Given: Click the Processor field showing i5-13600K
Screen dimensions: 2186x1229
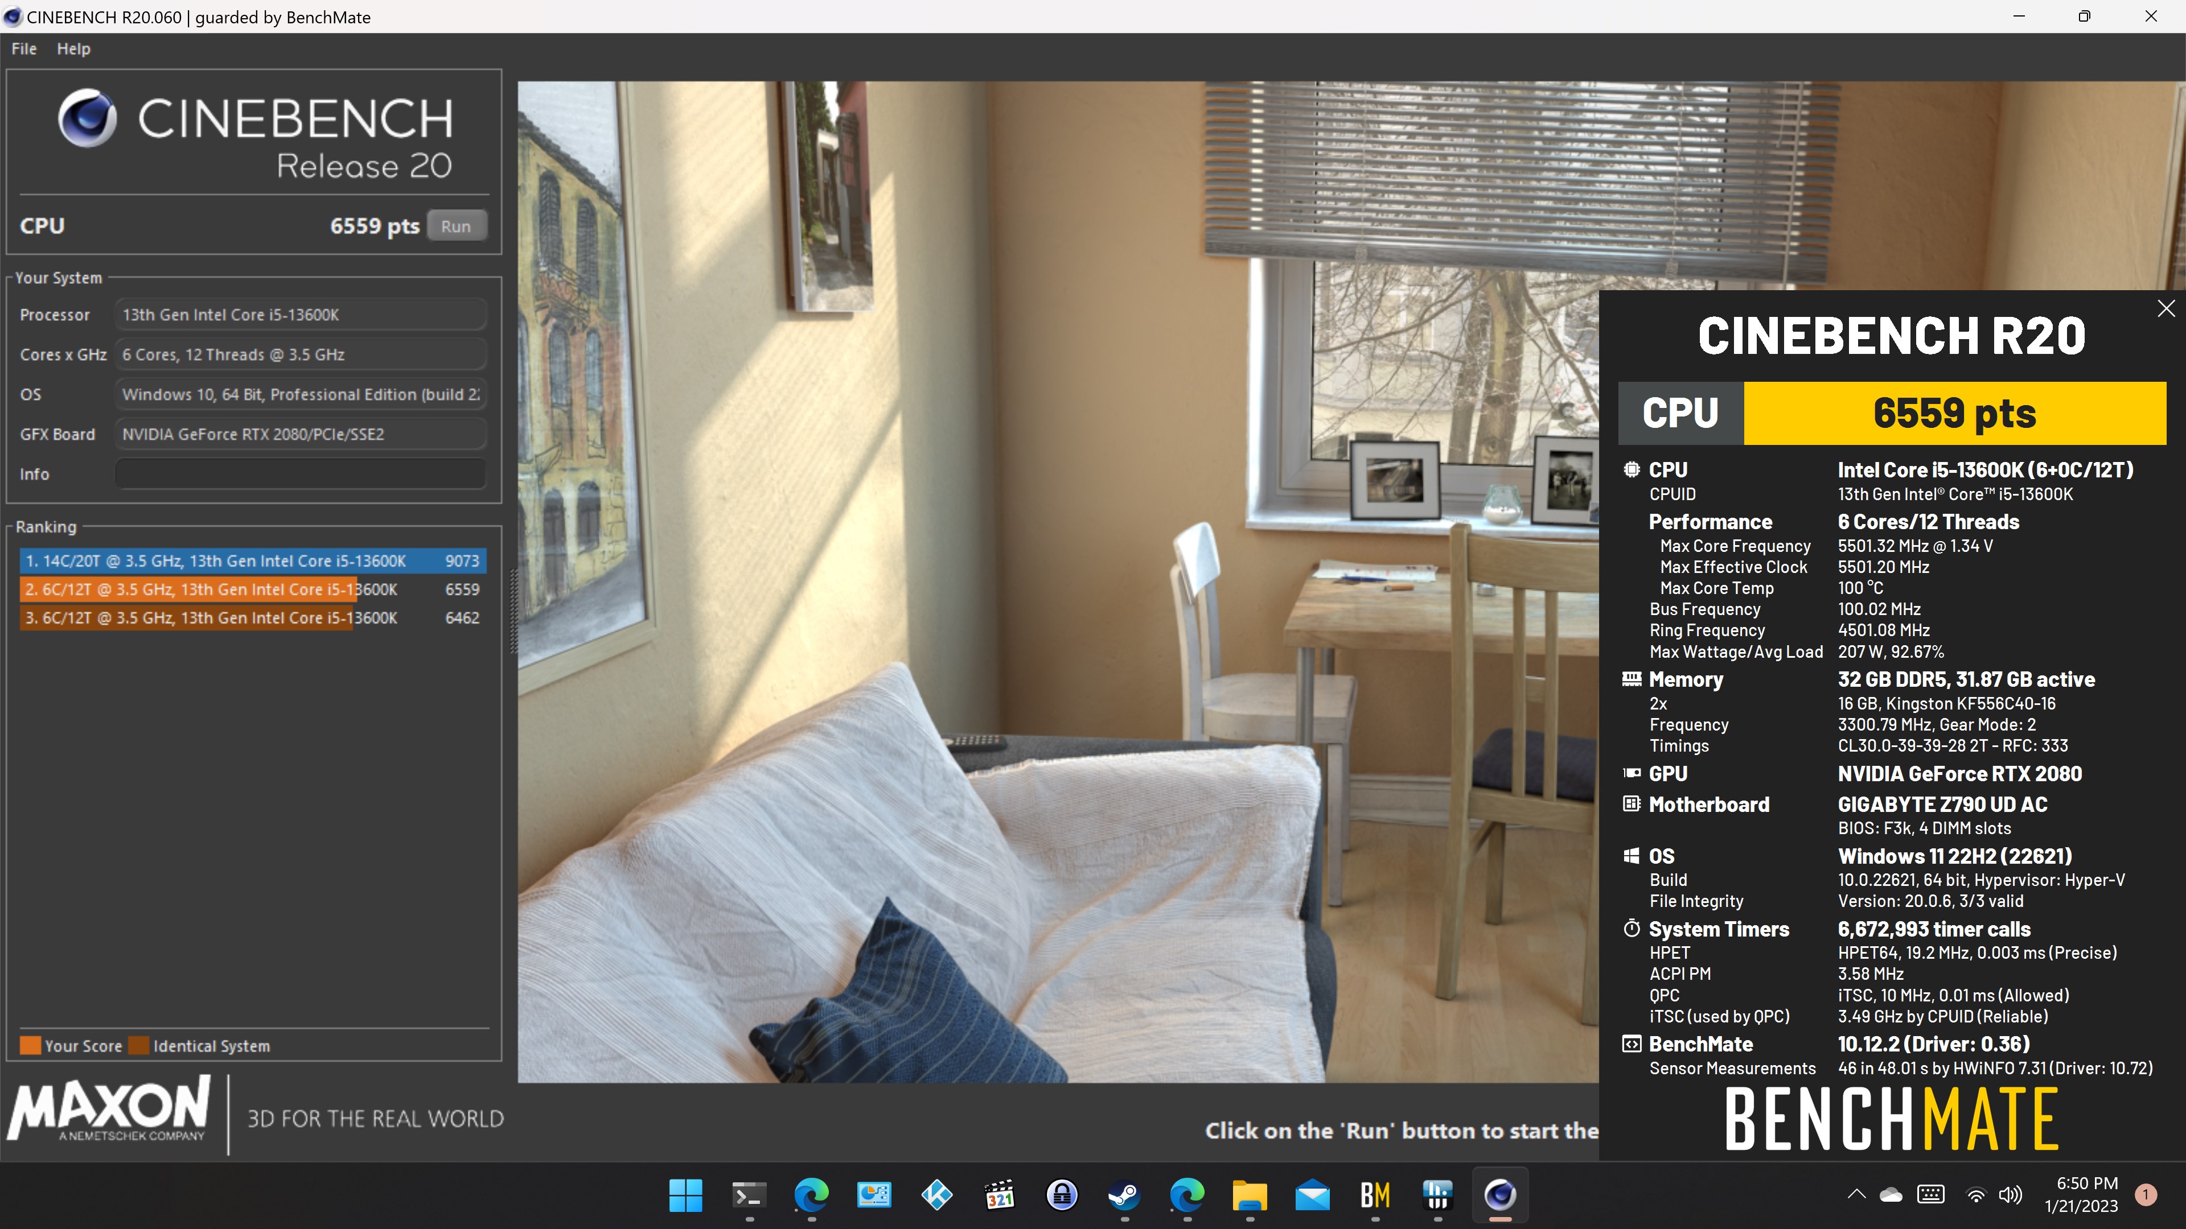Looking at the screenshot, I should [301, 314].
